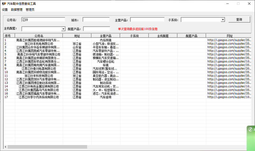Click the horizontal scrollbar left arrow
The width and height of the screenshot is (255, 151).
pyautogui.click(x=5, y=147)
